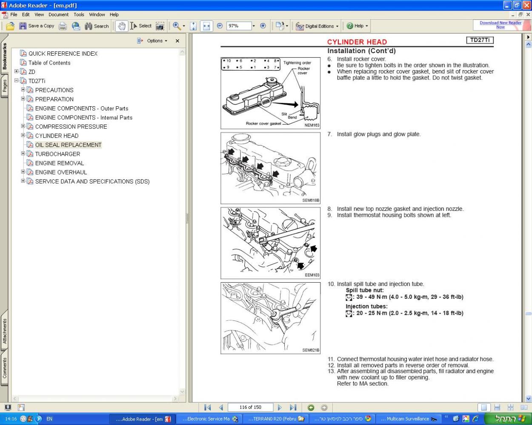
Task: Go to the last page of document
Action: tap(293, 407)
